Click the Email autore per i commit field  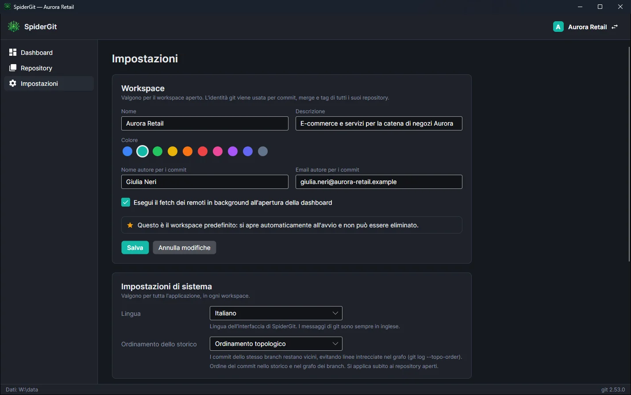pos(379,182)
